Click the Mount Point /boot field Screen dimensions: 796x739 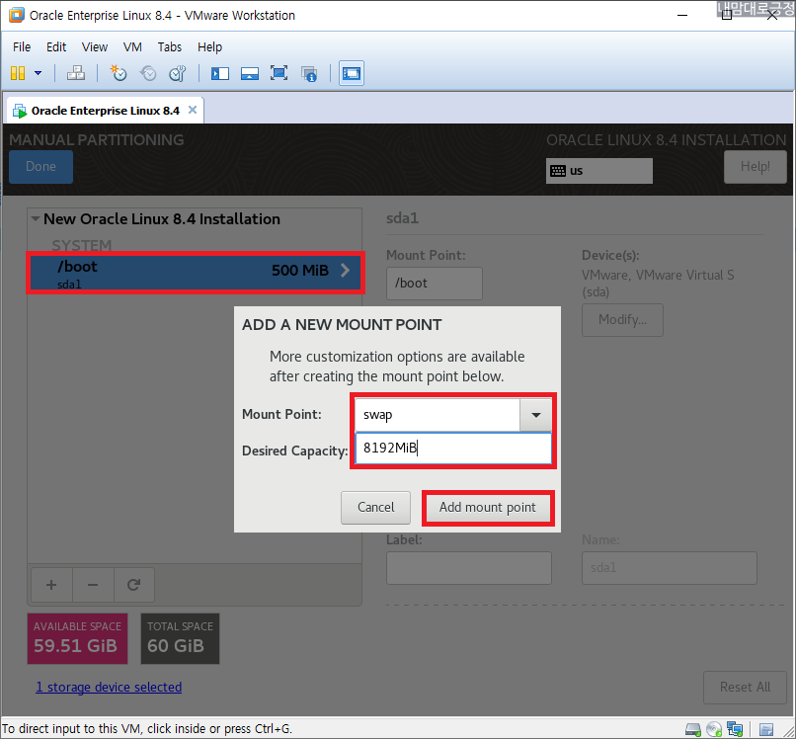[x=434, y=284]
